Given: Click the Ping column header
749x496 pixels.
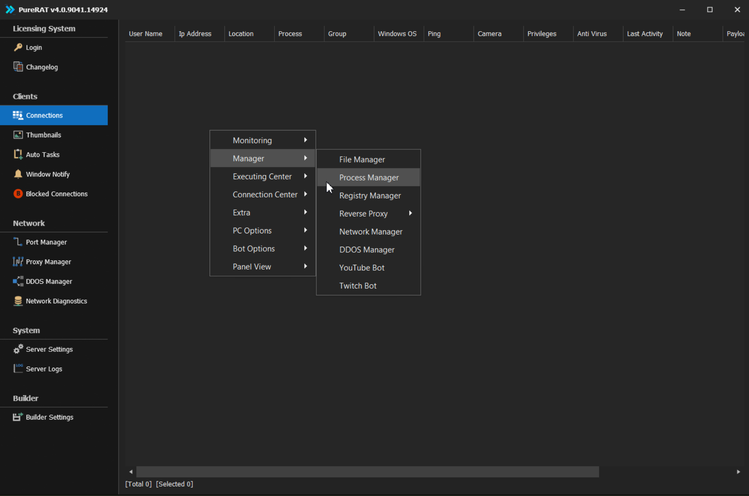Looking at the screenshot, I should [x=449, y=34].
